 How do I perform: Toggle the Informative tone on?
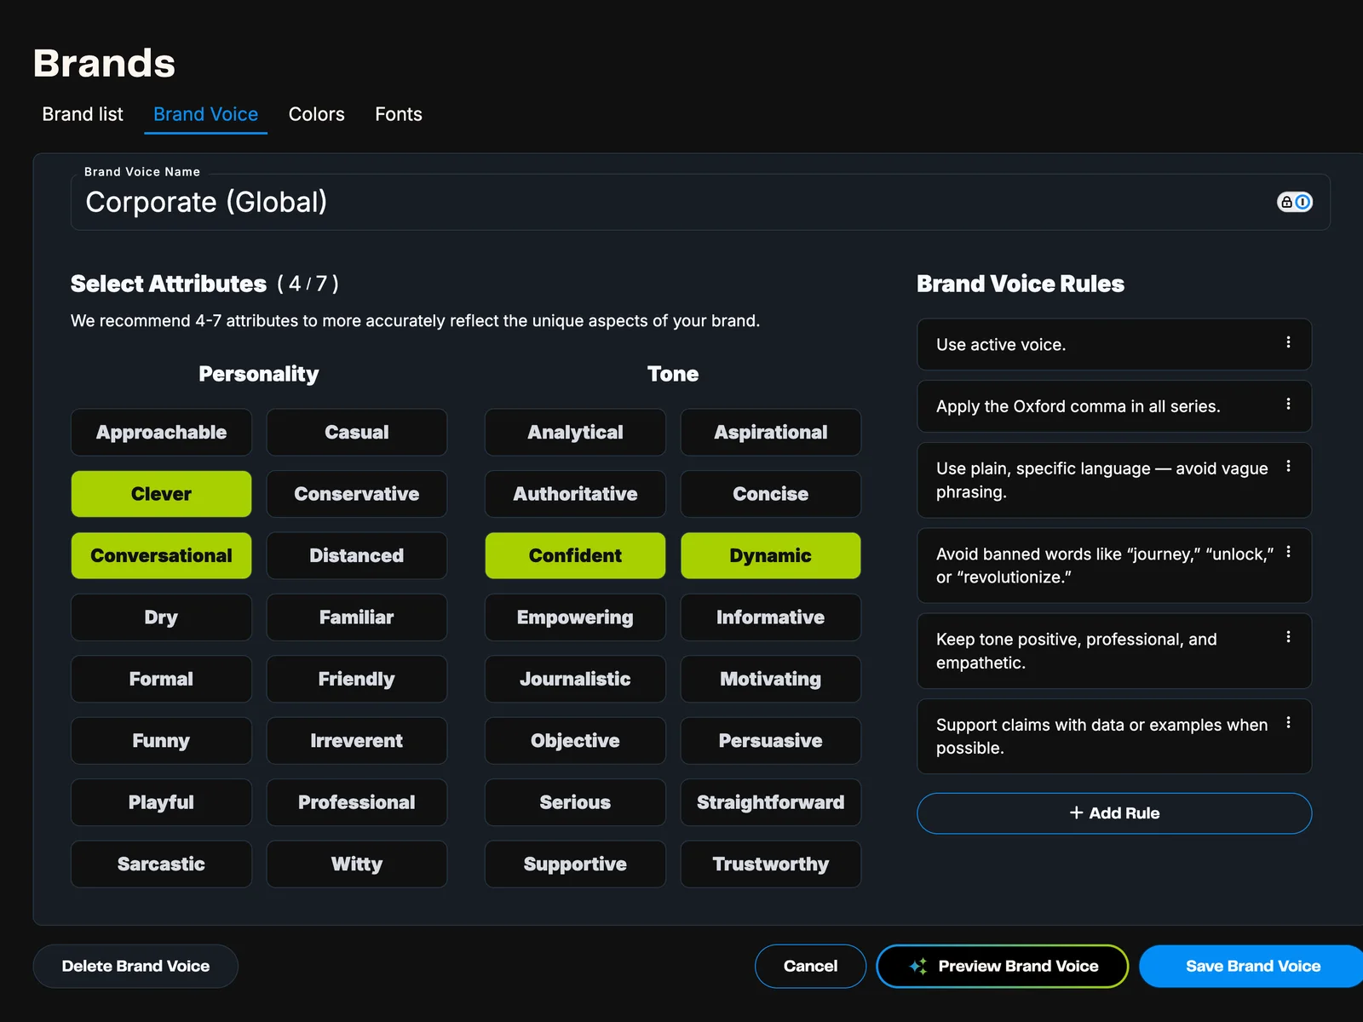(x=770, y=617)
